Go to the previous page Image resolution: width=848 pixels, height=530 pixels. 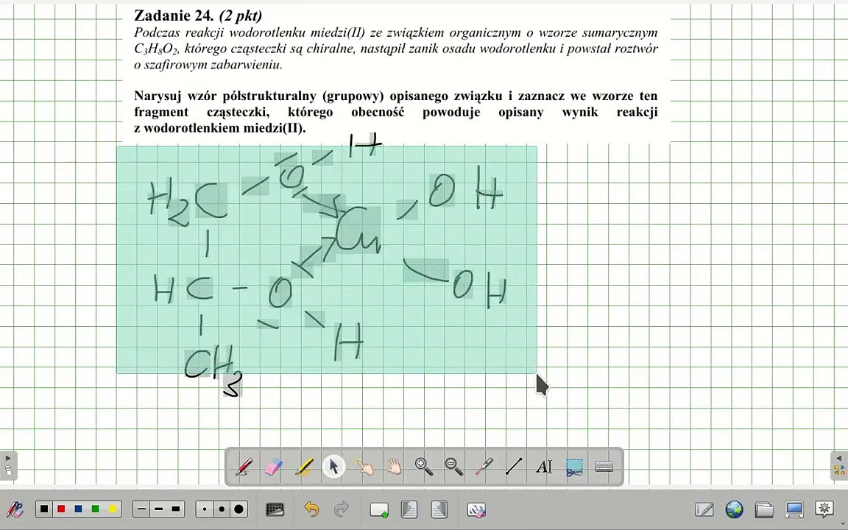tap(409, 509)
